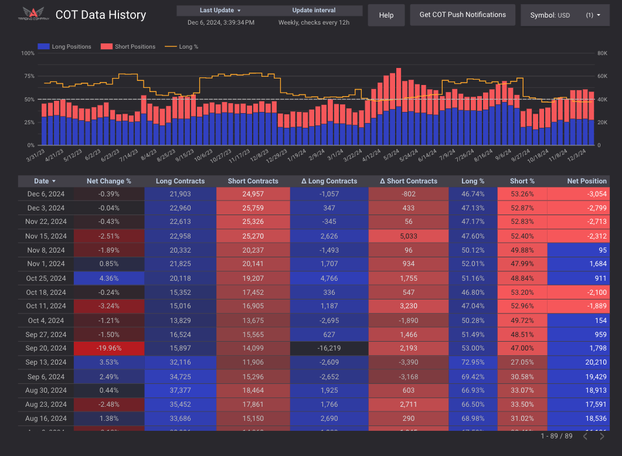622x456 pixels.
Task: Sort by Net Change % column header
Action: [109, 182]
